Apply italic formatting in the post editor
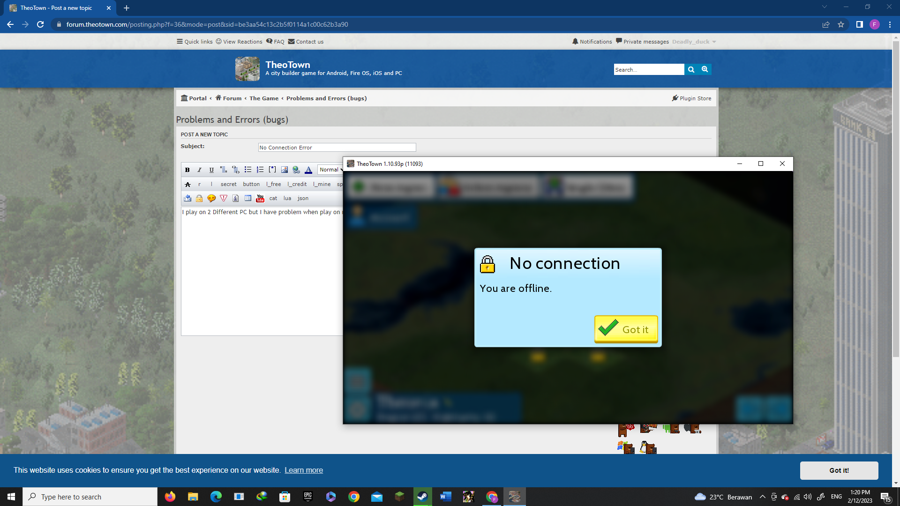This screenshot has width=900, height=506. (x=199, y=170)
